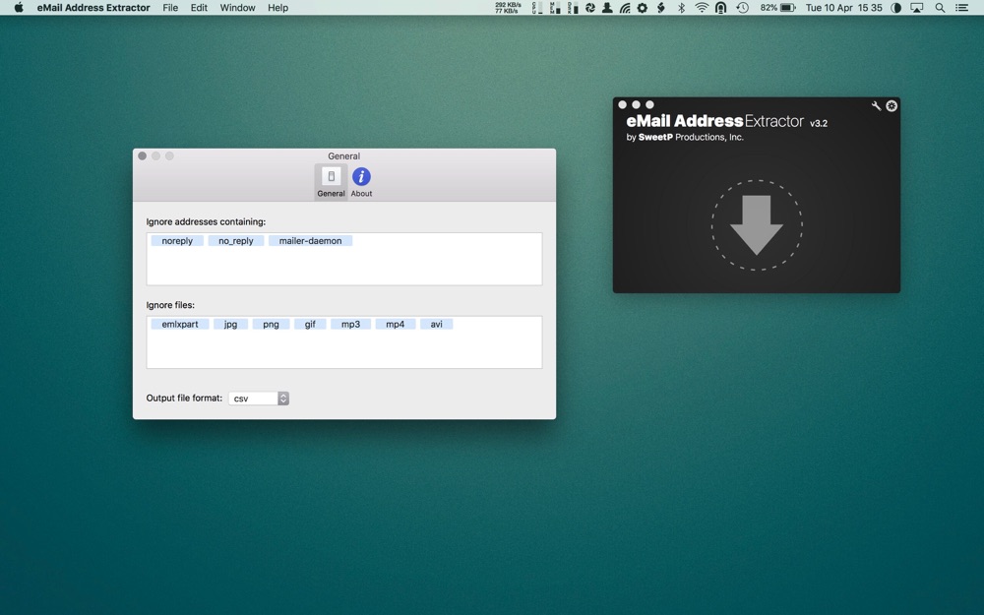Open the Bluetooth menu bar icon
This screenshot has width=984, height=615.
(681, 8)
